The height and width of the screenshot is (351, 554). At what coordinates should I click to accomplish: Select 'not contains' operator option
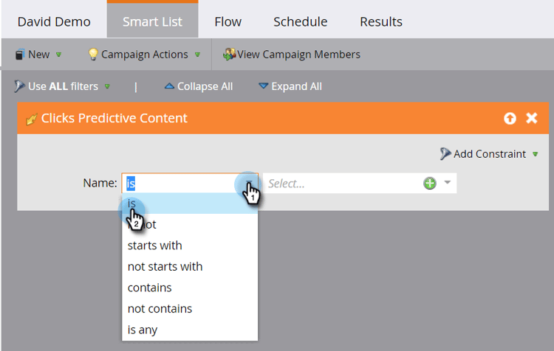point(160,308)
